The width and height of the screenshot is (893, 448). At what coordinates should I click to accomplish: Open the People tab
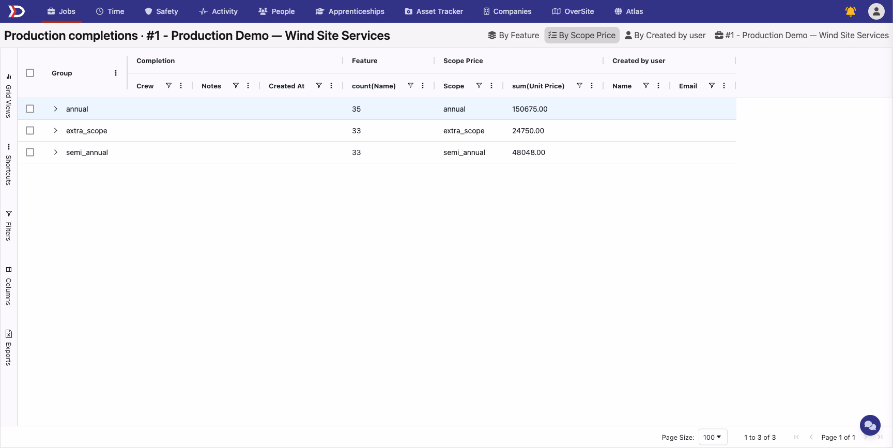[x=276, y=11]
